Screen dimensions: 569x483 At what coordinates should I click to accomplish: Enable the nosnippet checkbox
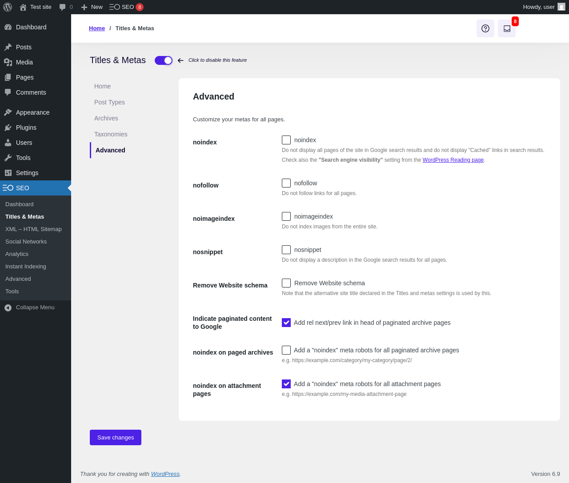pyautogui.click(x=286, y=250)
